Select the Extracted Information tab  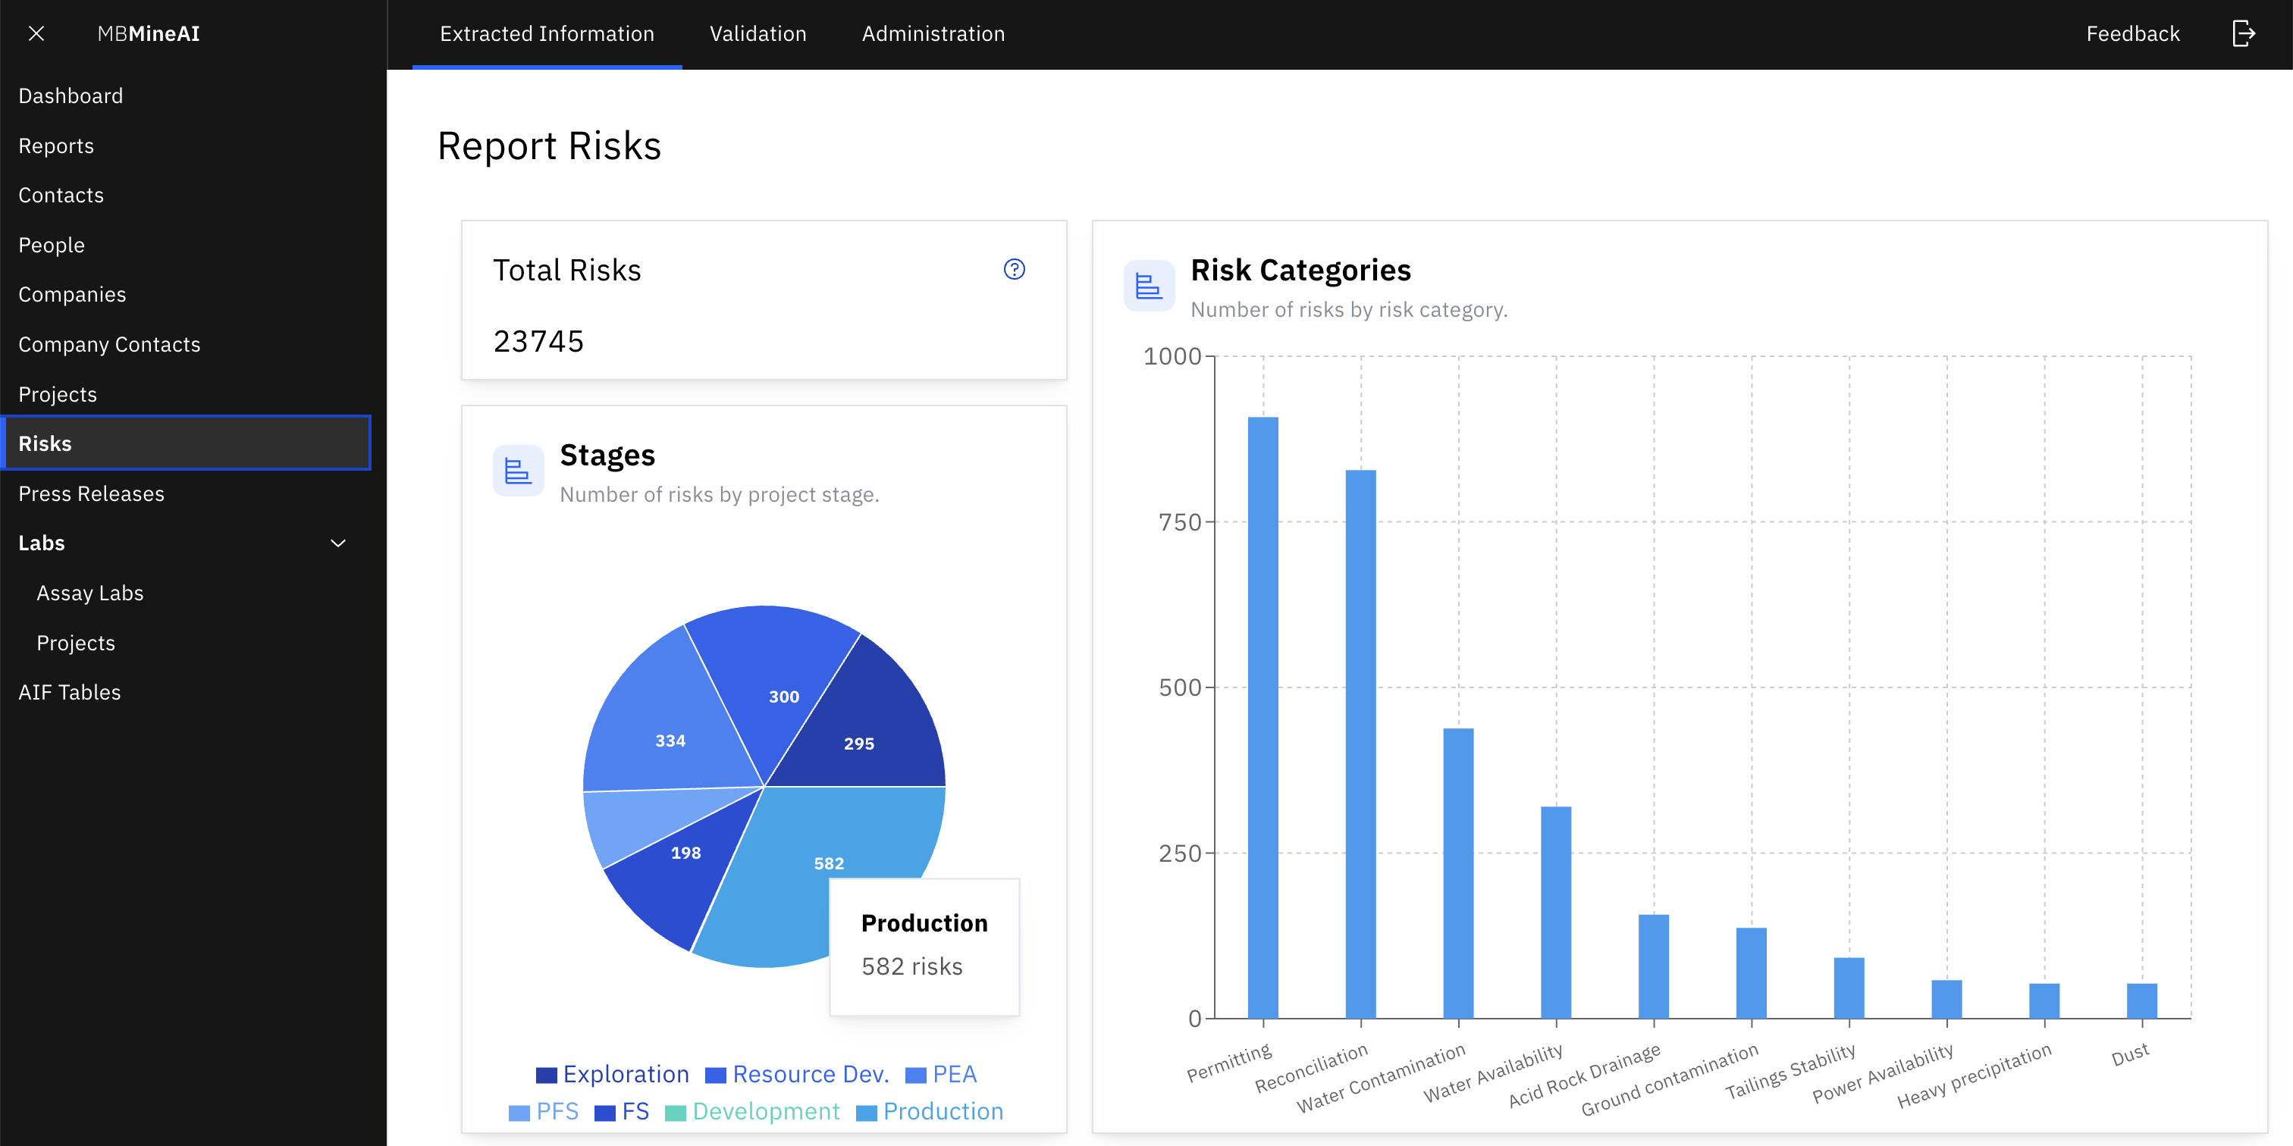click(x=547, y=33)
